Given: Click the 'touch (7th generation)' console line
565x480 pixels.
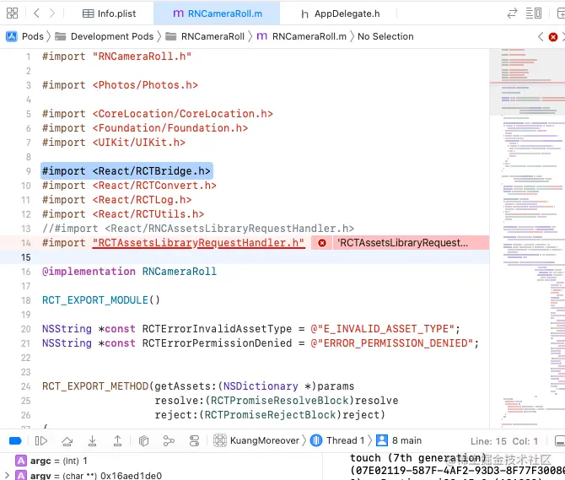Looking at the screenshot, I should [x=418, y=458].
